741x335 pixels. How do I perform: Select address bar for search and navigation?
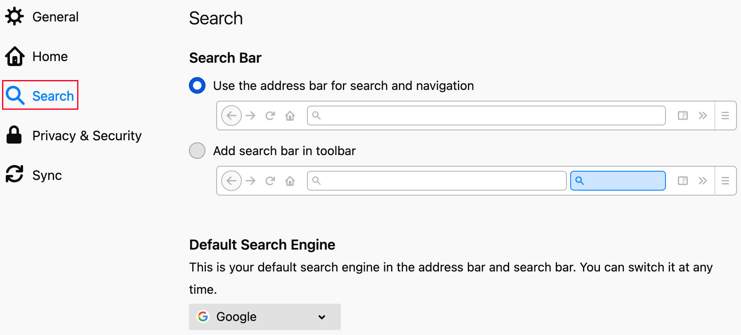tap(197, 85)
